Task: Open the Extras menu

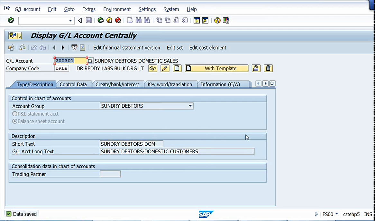Action: click(x=89, y=9)
